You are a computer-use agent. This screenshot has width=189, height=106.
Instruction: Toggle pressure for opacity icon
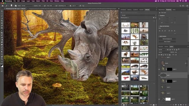coord(45,6)
